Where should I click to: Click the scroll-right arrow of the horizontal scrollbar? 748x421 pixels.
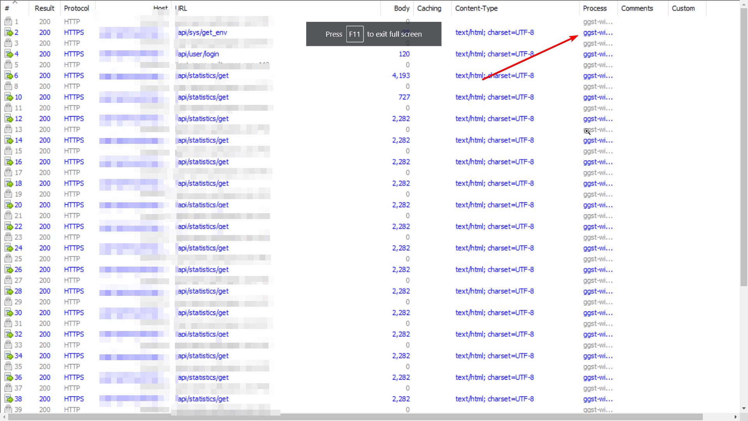pyautogui.click(x=736, y=417)
